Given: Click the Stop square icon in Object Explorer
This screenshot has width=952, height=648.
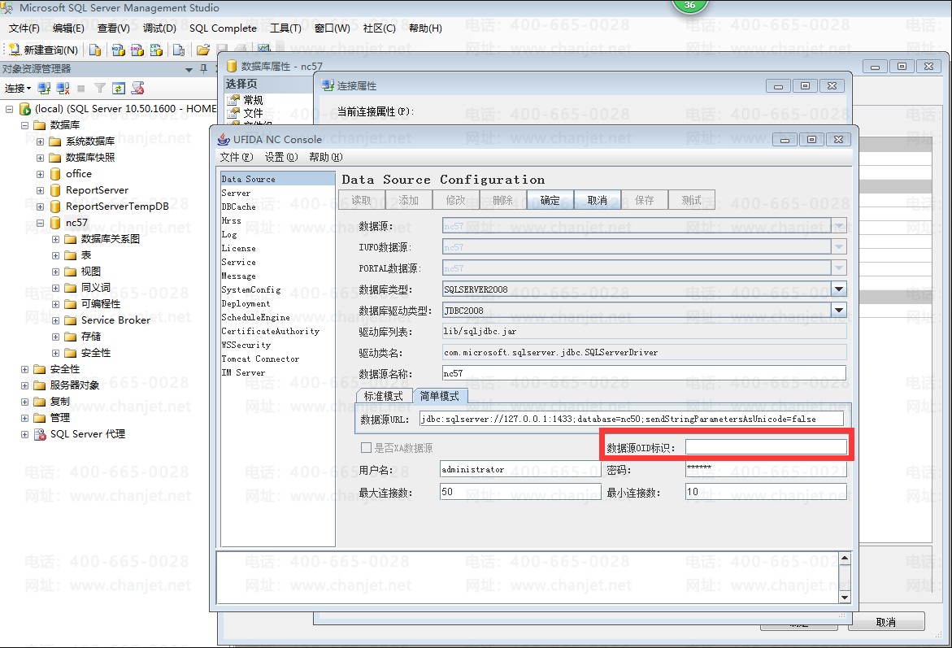Looking at the screenshot, I should (81, 89).
